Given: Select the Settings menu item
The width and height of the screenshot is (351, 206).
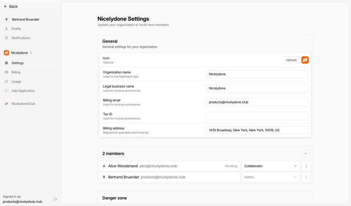Looking at the screenshot, I should (18, 63).
